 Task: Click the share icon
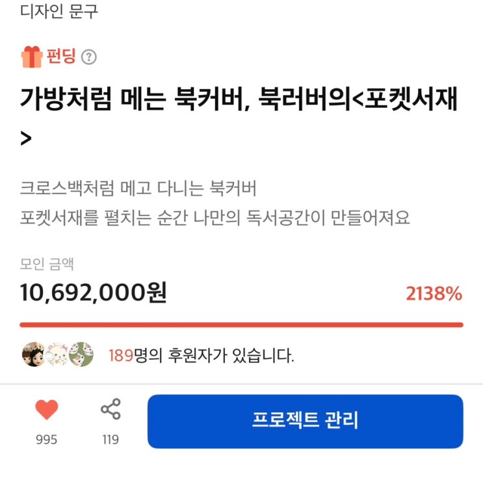[x=111, y=410]
